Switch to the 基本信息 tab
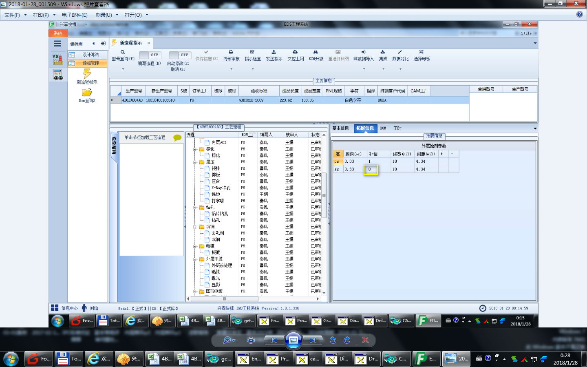The height and width of the screenshot is (367, 587). coord(340,128)
